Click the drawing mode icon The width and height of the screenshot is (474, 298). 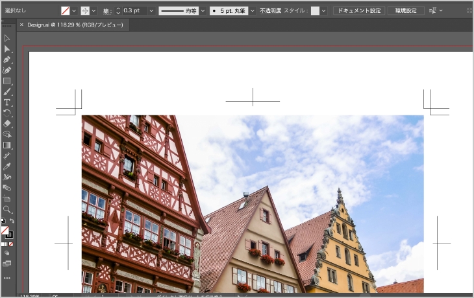(7, 253)
